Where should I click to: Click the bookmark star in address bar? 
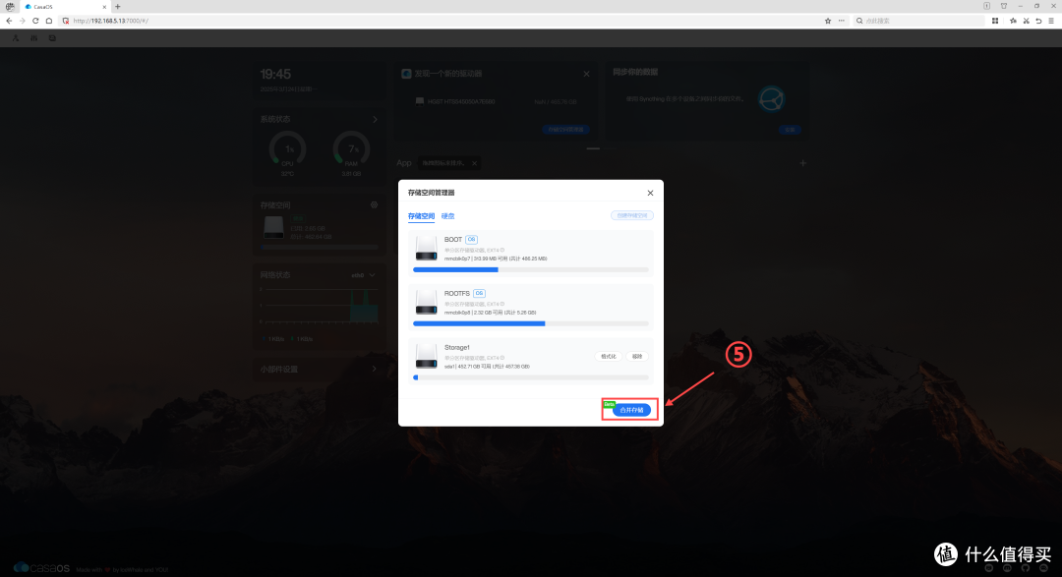point(828,21)
